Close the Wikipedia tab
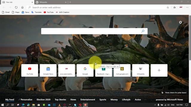 pyautogui.click(x=66, y=2)
